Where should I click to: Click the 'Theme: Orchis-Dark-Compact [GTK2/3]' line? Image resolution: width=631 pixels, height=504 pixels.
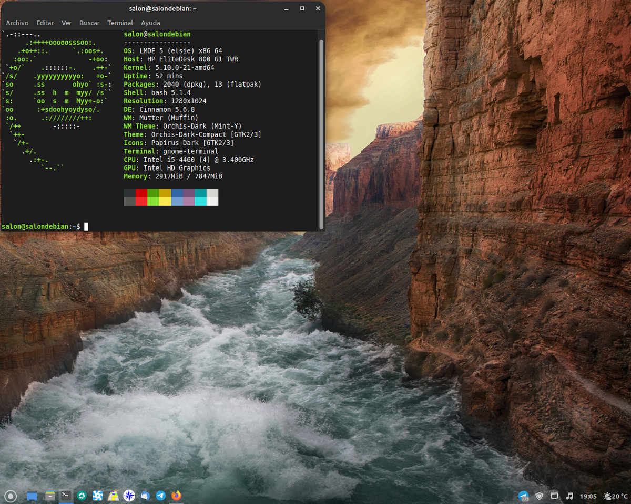point(192,135)
